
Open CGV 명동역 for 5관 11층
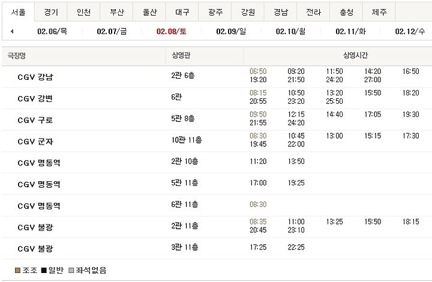pyautogui.click(x=39, y=184)
